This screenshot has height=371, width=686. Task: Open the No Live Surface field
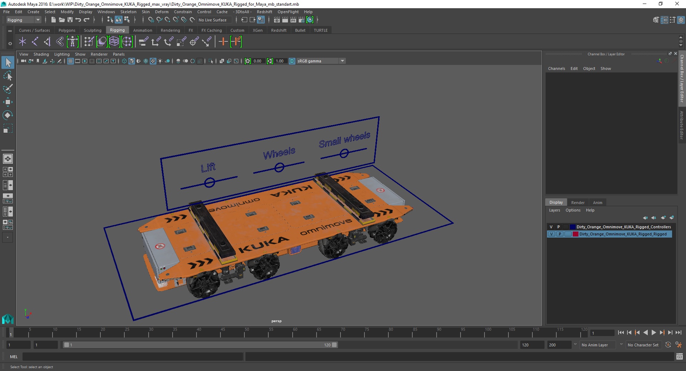(214, 20)
